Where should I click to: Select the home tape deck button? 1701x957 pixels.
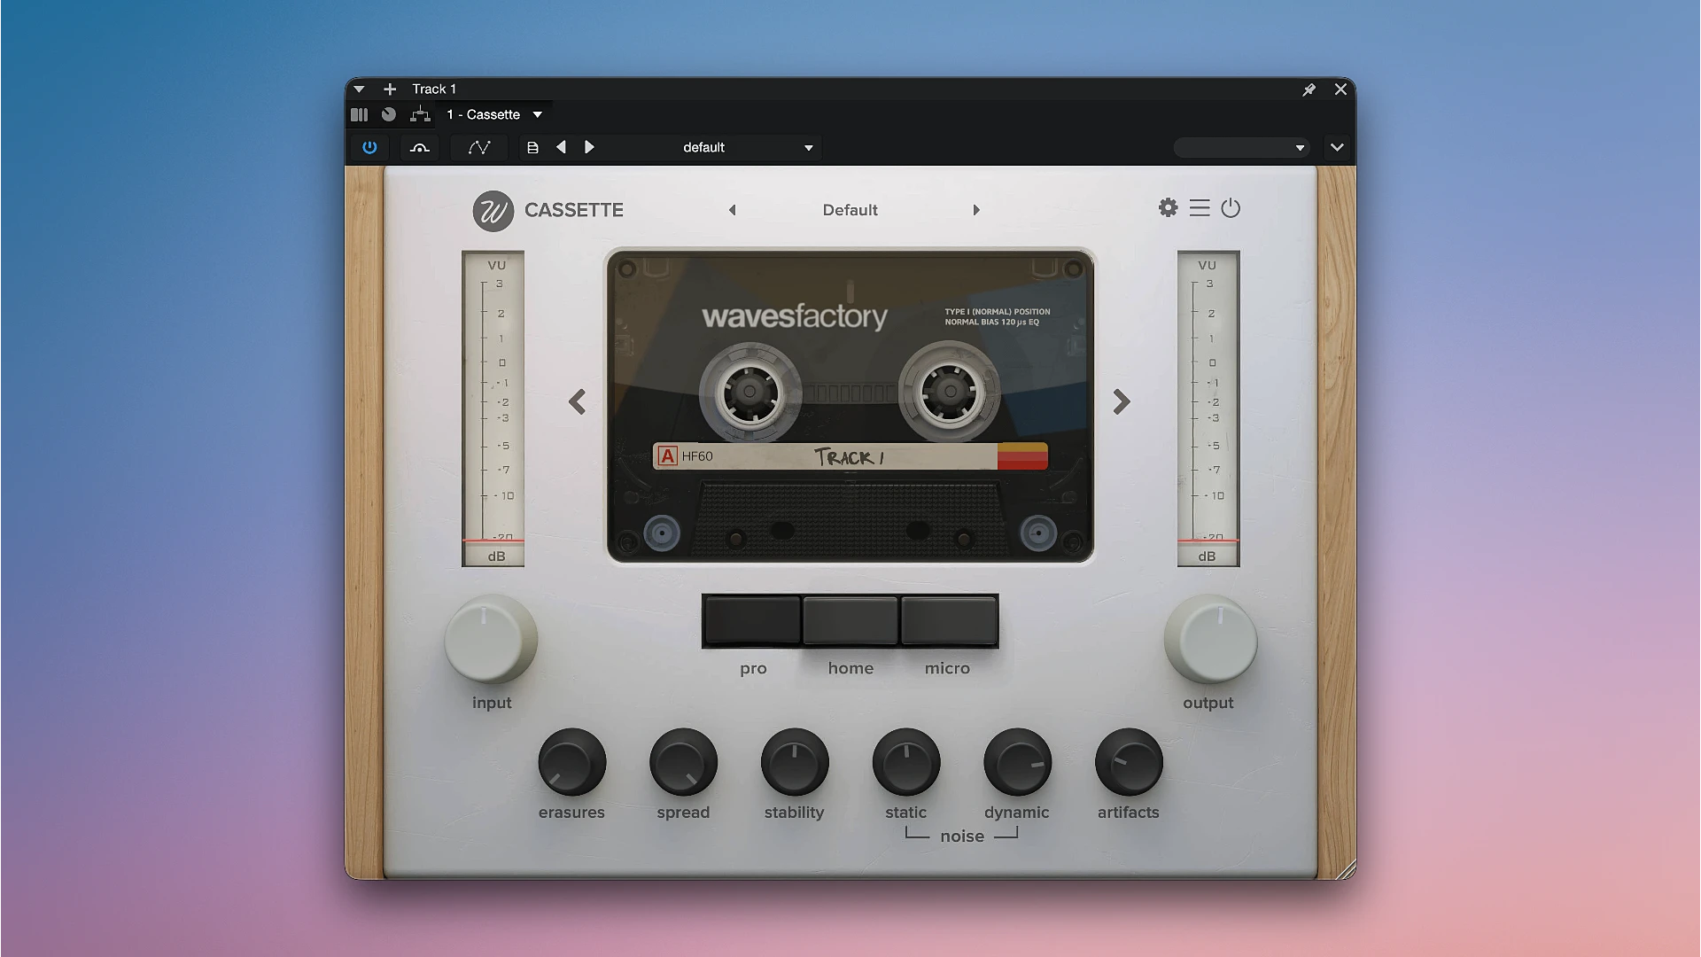coord(850,620)
